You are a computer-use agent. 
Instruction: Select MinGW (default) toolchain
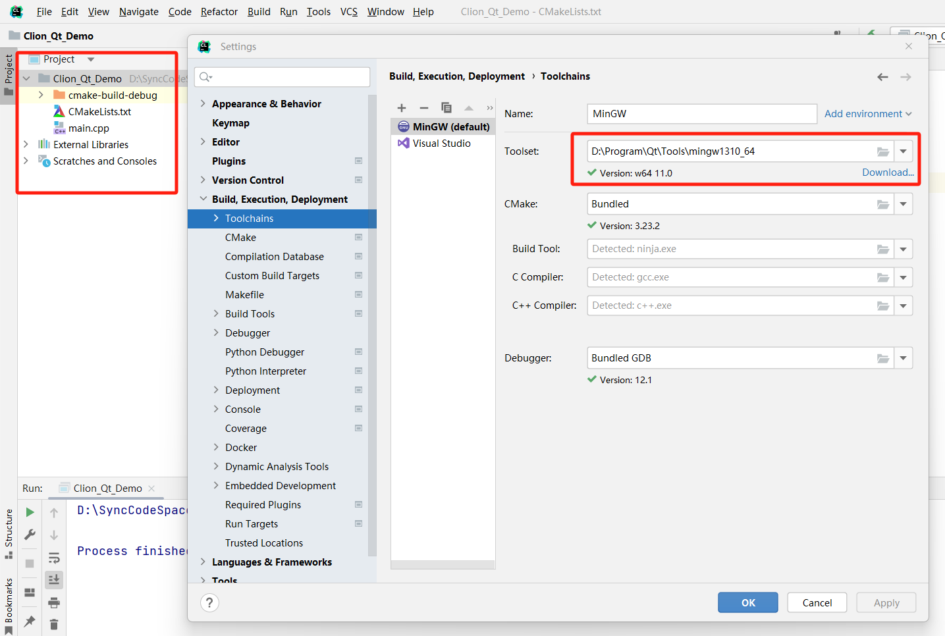(x=443, y=126)
